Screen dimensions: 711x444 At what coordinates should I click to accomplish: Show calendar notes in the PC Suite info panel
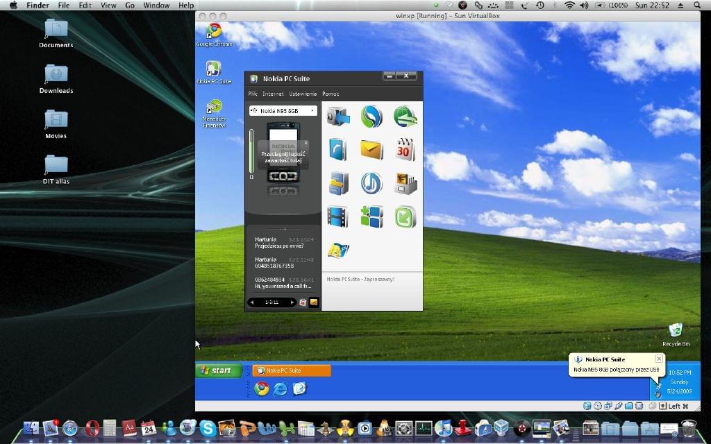[x=303, y=302]
